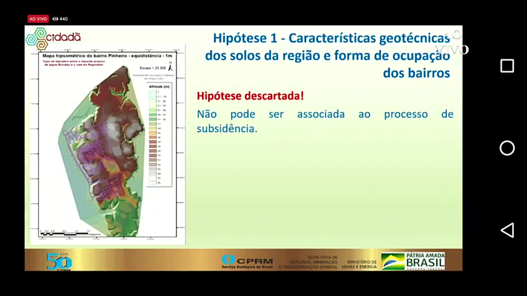This screenshot has width=527, height=296.
Task: Click the "Mapa hipsométrico do bairro Pinheiro" map title
Action: click(x=107, y=55)
